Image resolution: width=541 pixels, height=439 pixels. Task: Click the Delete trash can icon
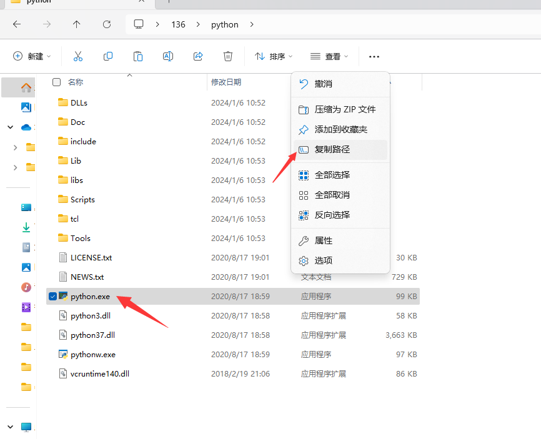click(228, 56)
